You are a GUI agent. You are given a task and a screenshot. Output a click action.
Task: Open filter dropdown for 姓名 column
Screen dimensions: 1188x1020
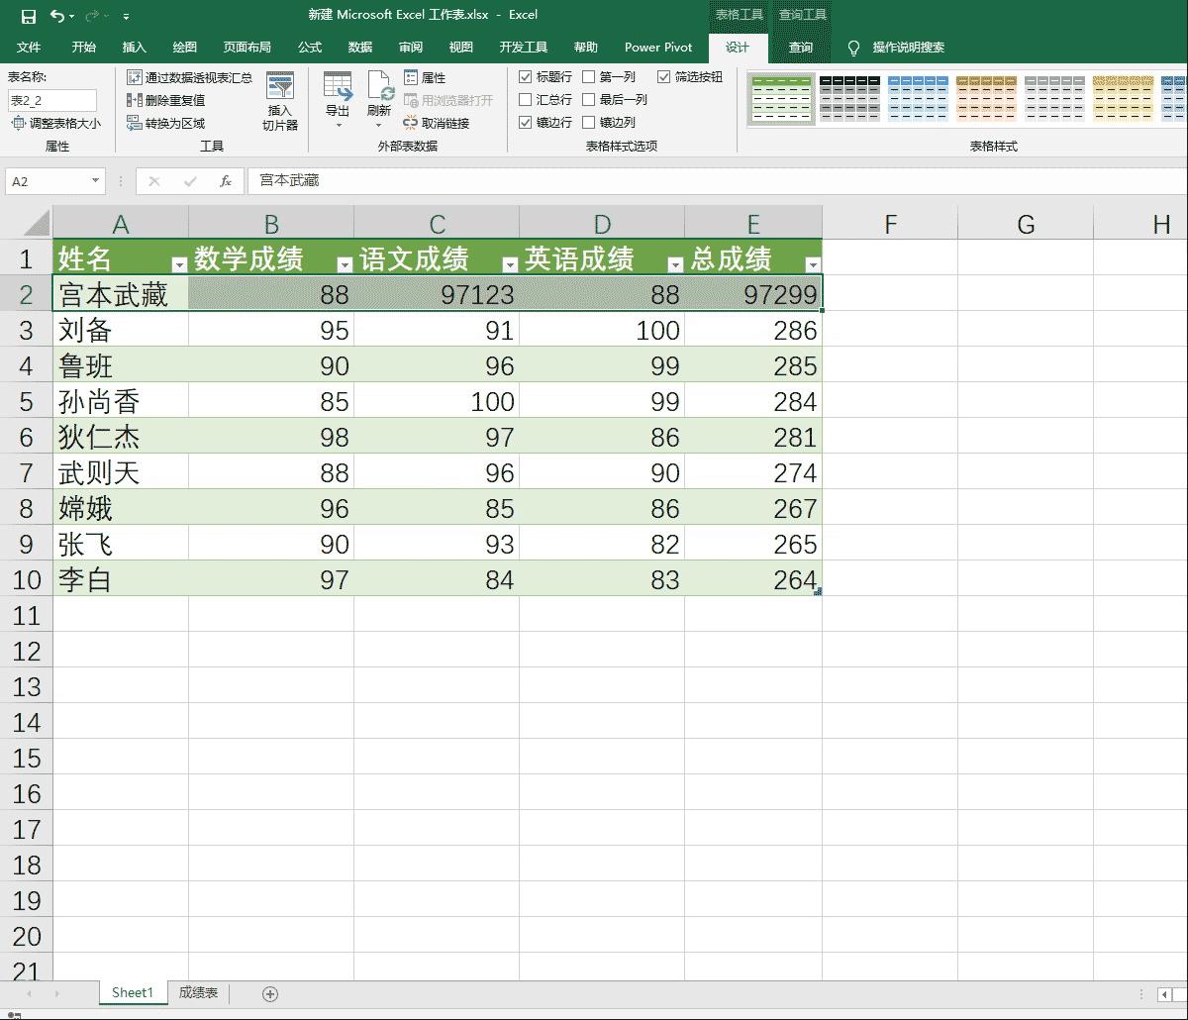[179, 264]
